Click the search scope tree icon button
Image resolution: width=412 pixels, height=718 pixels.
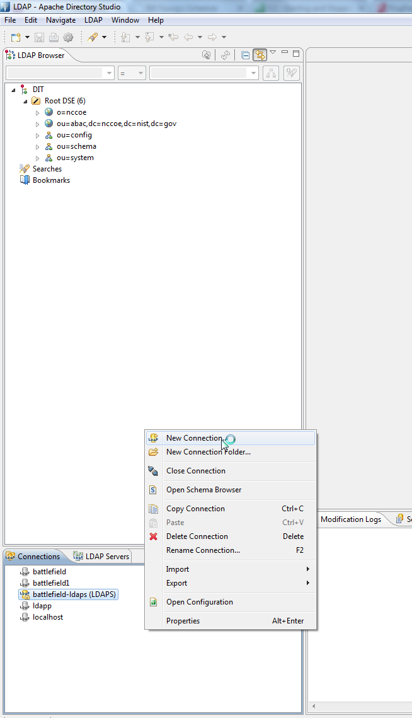coord(271,72)
